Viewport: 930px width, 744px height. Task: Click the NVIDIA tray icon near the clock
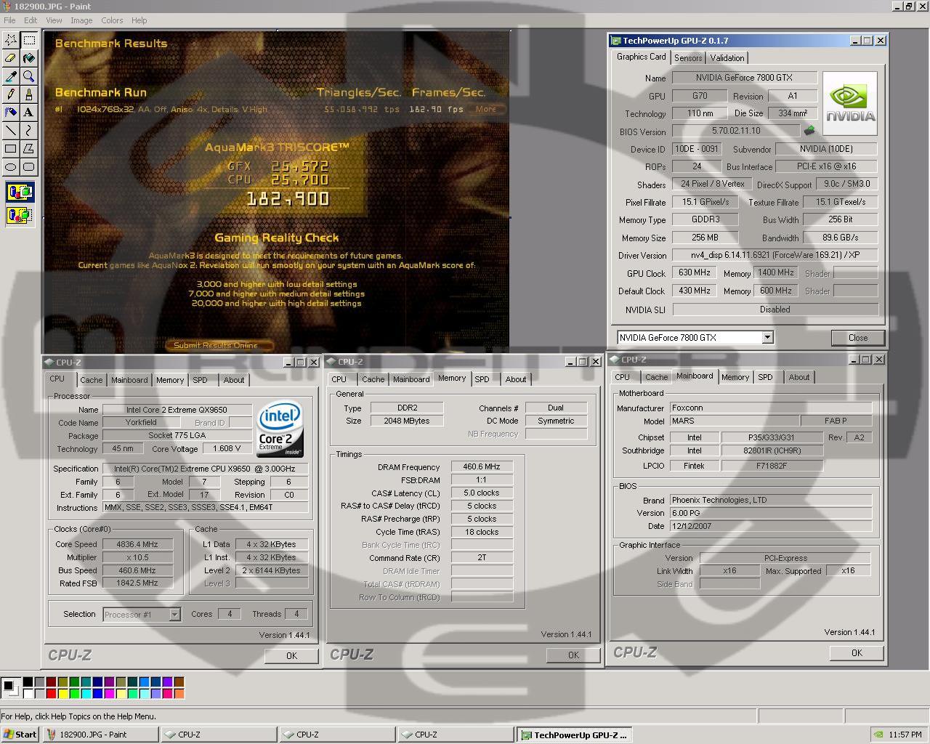879,735
